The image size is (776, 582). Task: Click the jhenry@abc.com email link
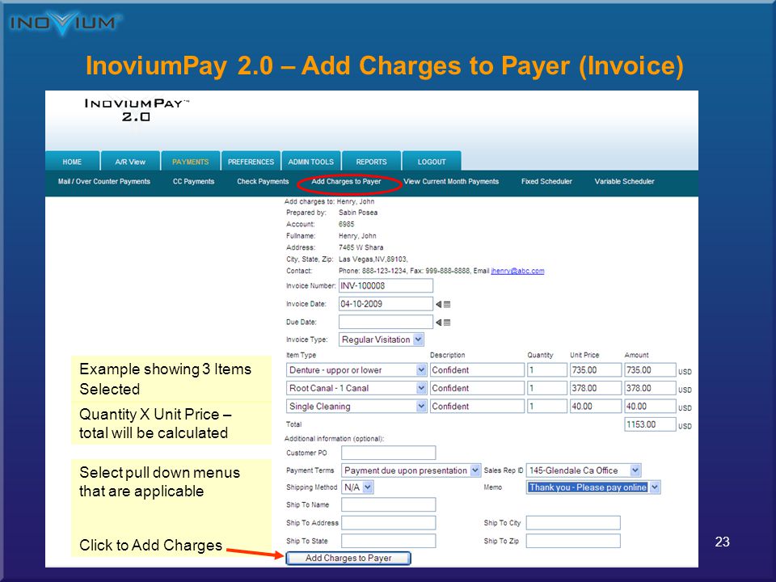(x=517, y=271)
